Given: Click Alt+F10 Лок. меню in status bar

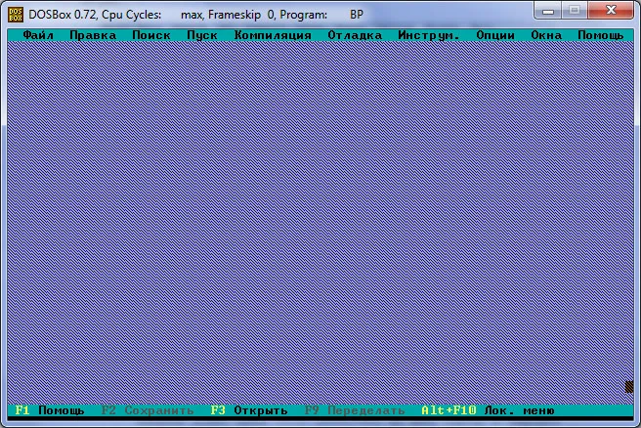Looking at the screenshot, I should point(488,410).
